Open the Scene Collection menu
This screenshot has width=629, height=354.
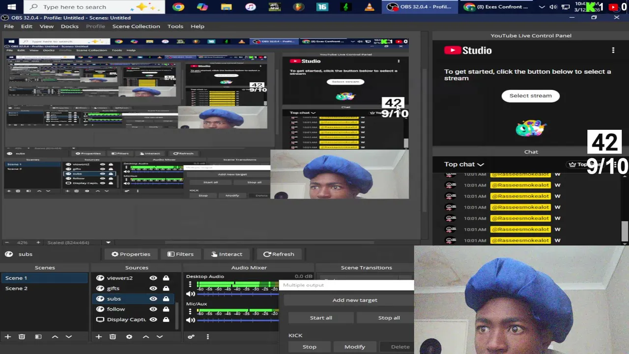click(x=136, y=26)
